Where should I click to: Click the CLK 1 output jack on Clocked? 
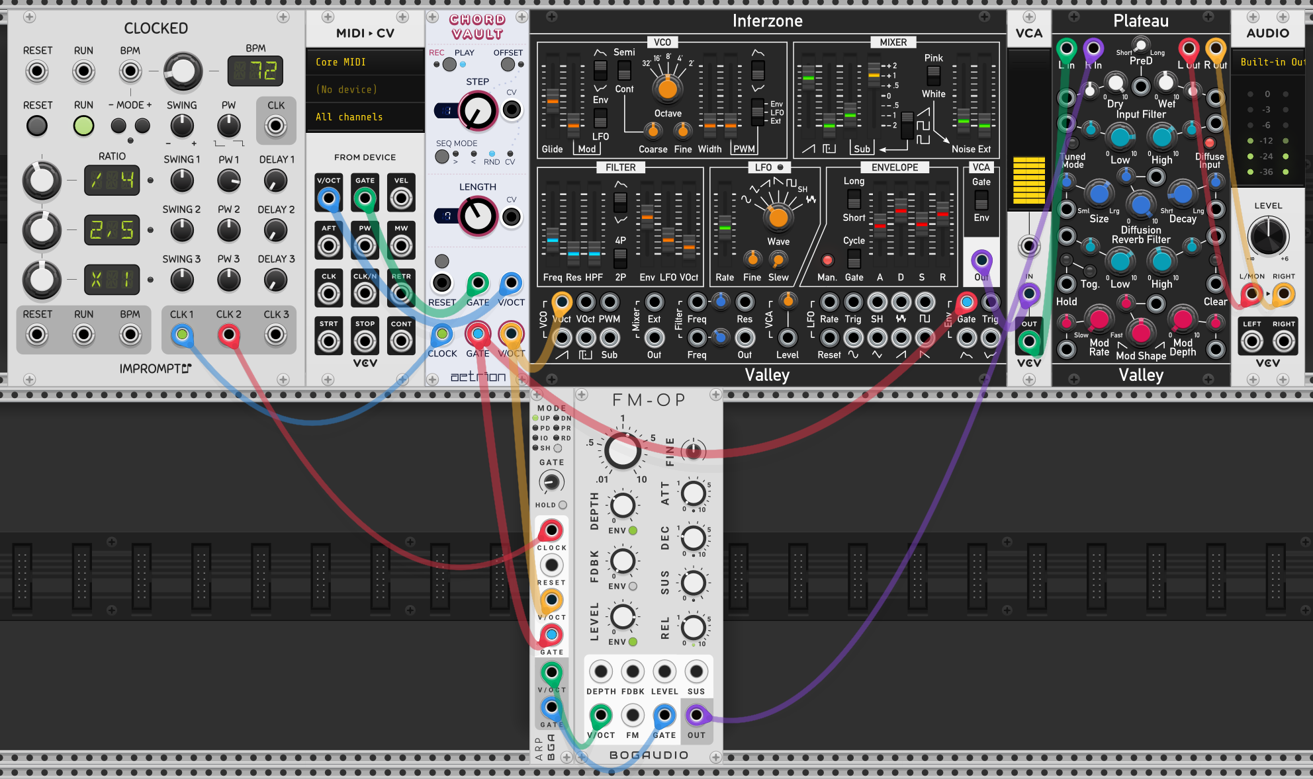click(x=182, y=335)
